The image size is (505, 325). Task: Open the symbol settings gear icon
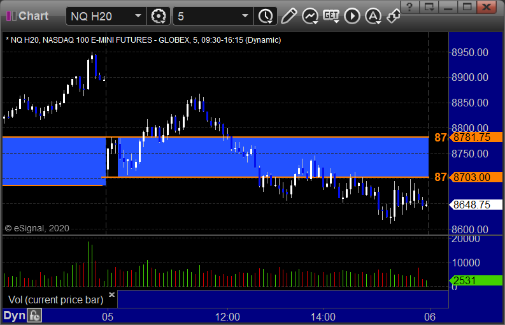pyautogui.click(x=158, y=16)
